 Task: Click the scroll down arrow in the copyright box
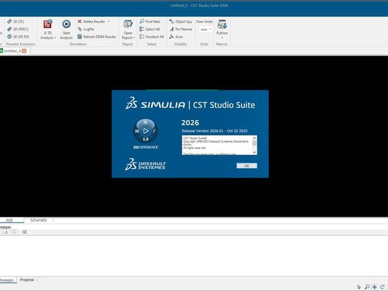254,152
